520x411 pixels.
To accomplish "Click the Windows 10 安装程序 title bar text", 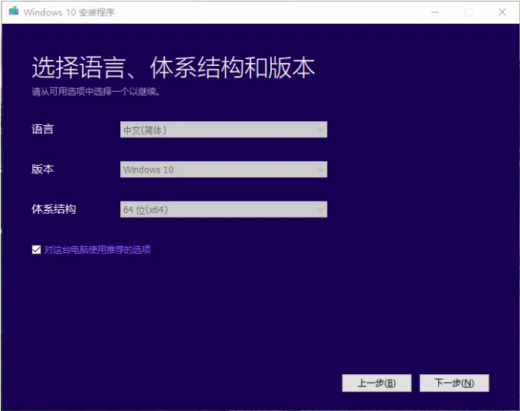I will (x=69, y=12).
